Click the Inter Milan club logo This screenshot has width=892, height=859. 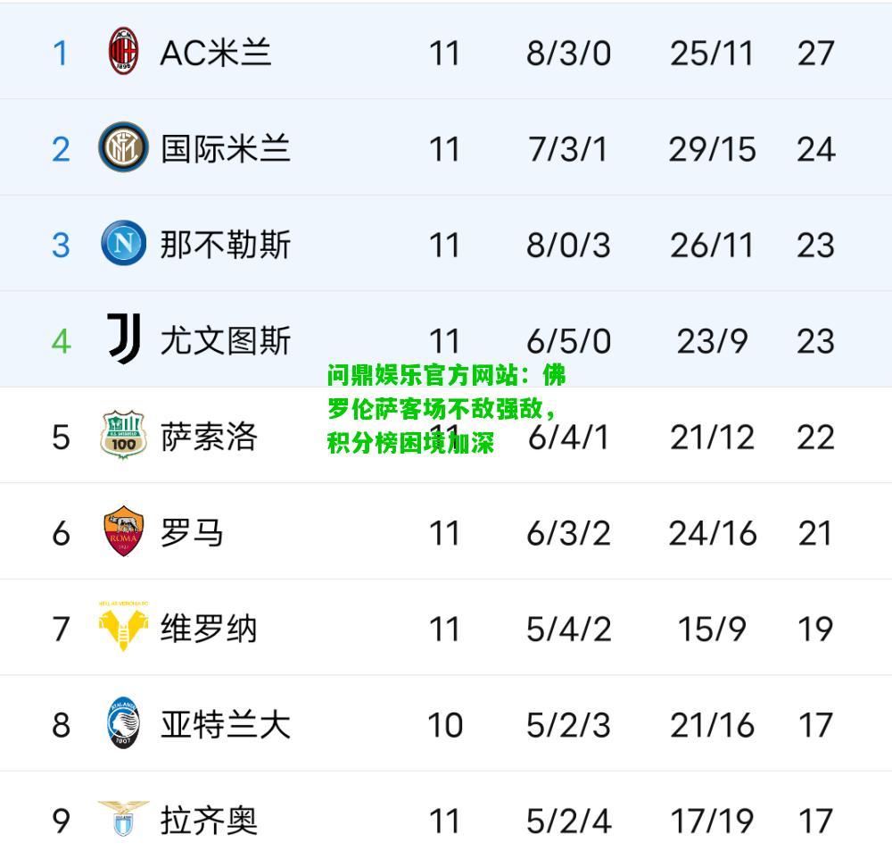[123, 147]
